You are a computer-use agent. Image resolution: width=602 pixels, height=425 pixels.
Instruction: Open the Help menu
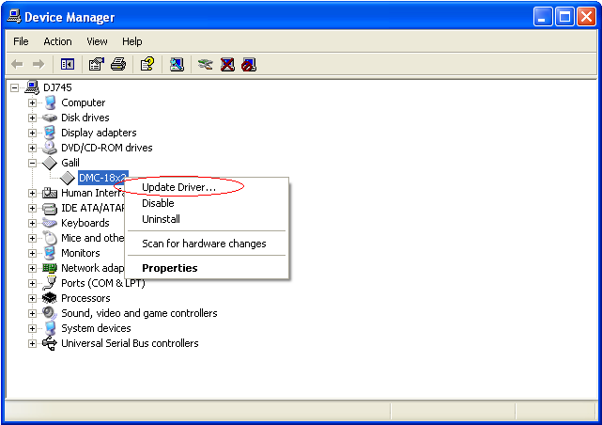[x=132, y=41]
